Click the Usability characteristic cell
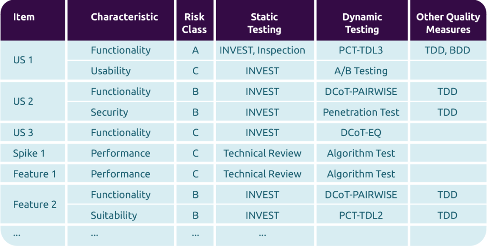The image size is (487, 246). tap(110, 71)
